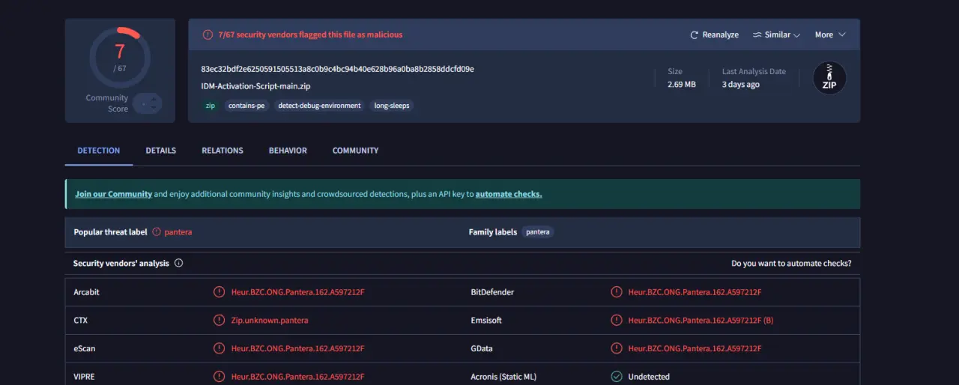Click the malicious alert icon in Arcabit row
959x385 pixels.
pos(219,292)
